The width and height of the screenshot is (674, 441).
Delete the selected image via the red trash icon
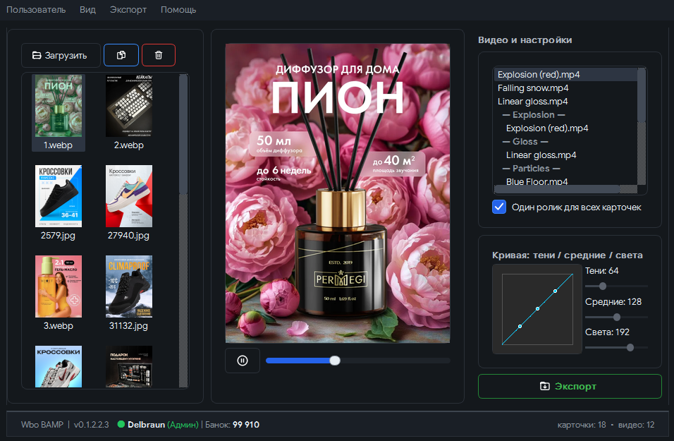click(158, 55)
